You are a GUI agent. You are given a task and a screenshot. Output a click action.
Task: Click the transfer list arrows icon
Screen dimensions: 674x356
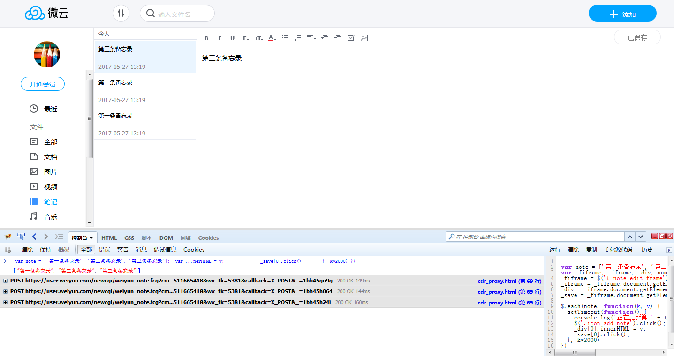pos(121,13)
